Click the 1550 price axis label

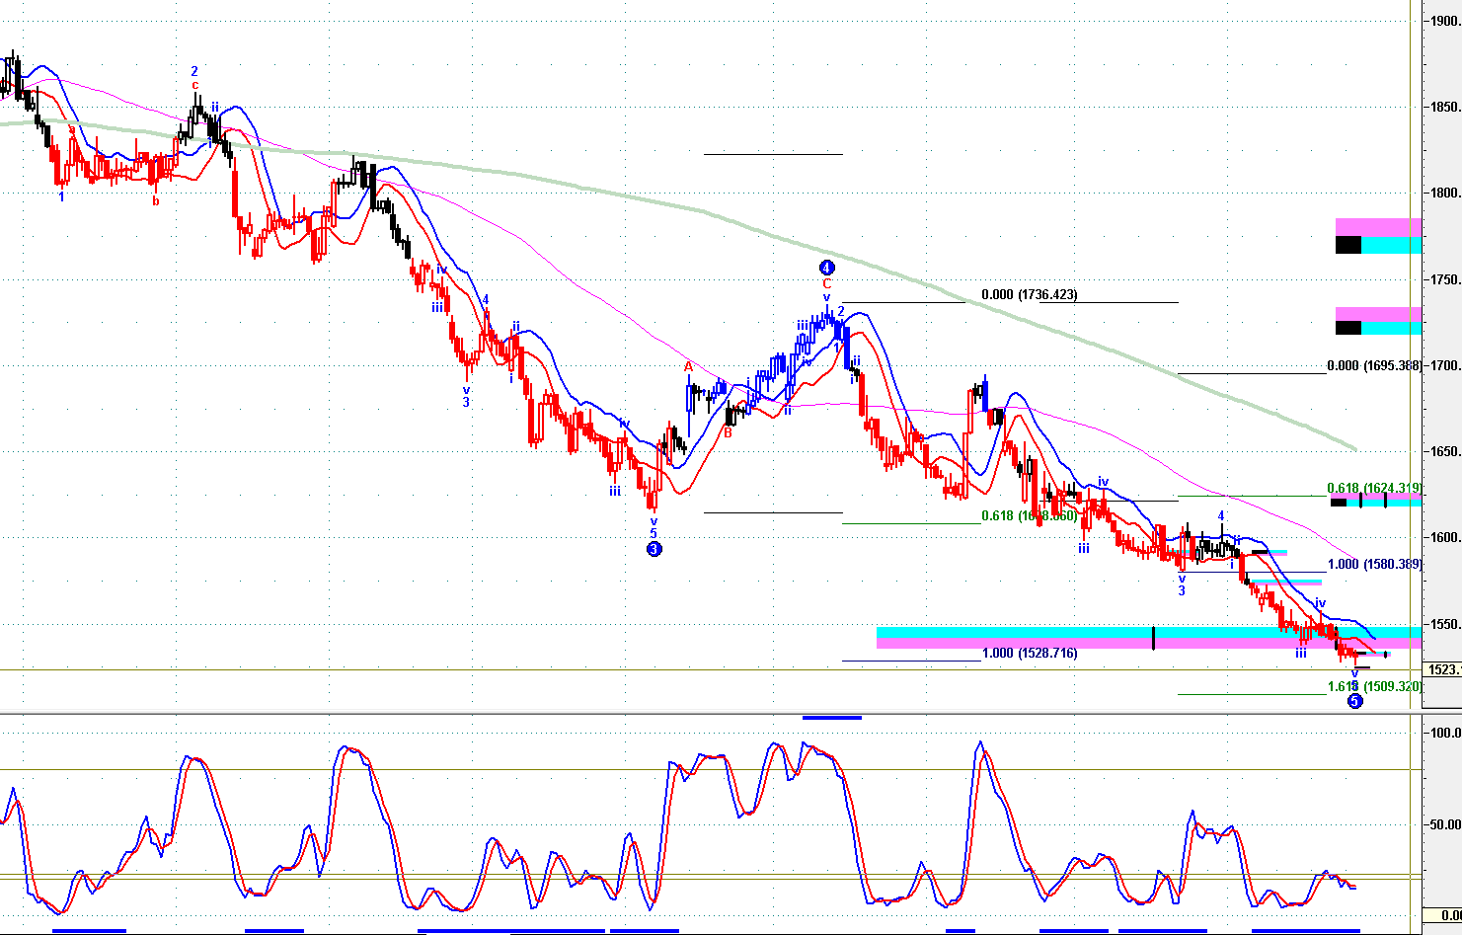[1446, 624]
